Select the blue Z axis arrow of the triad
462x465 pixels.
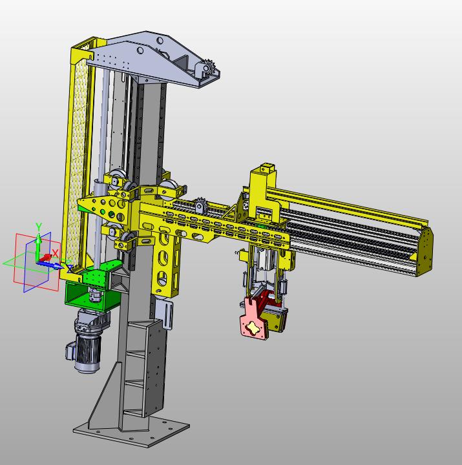click(50, 265)
